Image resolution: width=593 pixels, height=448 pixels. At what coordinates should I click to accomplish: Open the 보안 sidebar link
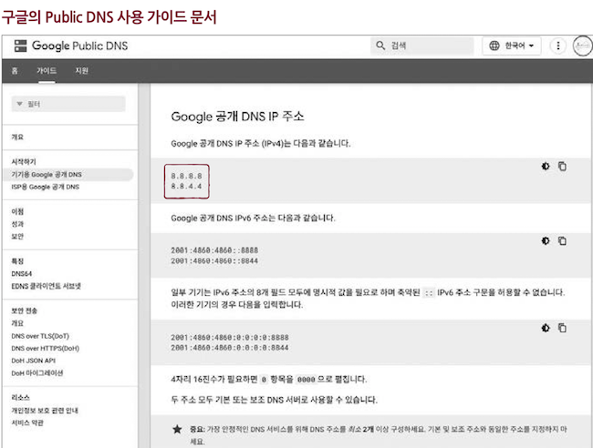tap(17, 236)
